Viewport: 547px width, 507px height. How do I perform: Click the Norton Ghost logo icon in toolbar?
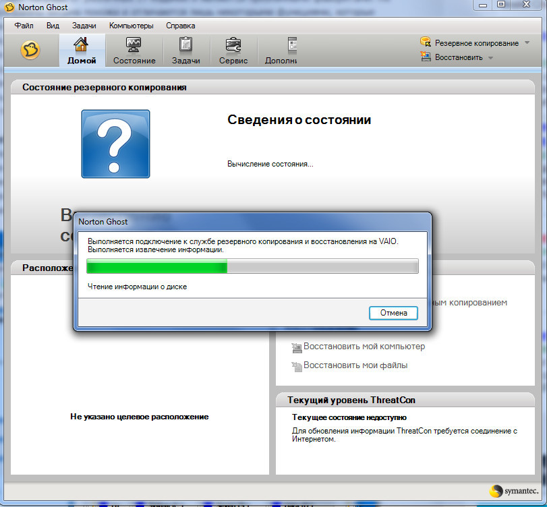click(30, 51)
